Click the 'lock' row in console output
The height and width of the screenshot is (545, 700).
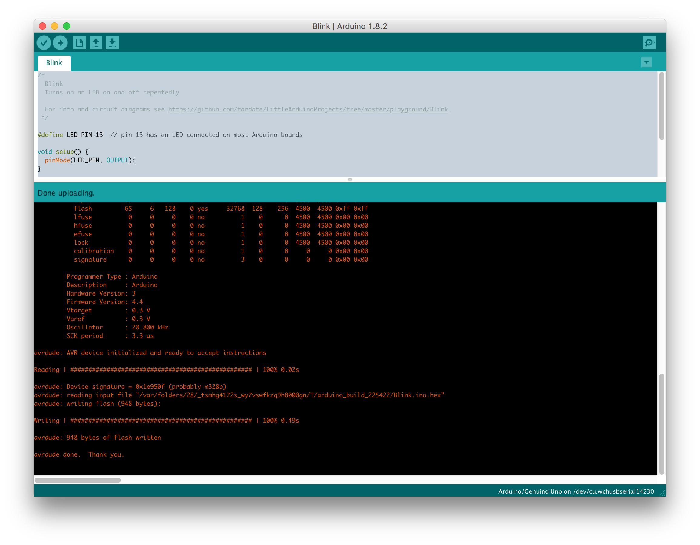coord(221,243)
